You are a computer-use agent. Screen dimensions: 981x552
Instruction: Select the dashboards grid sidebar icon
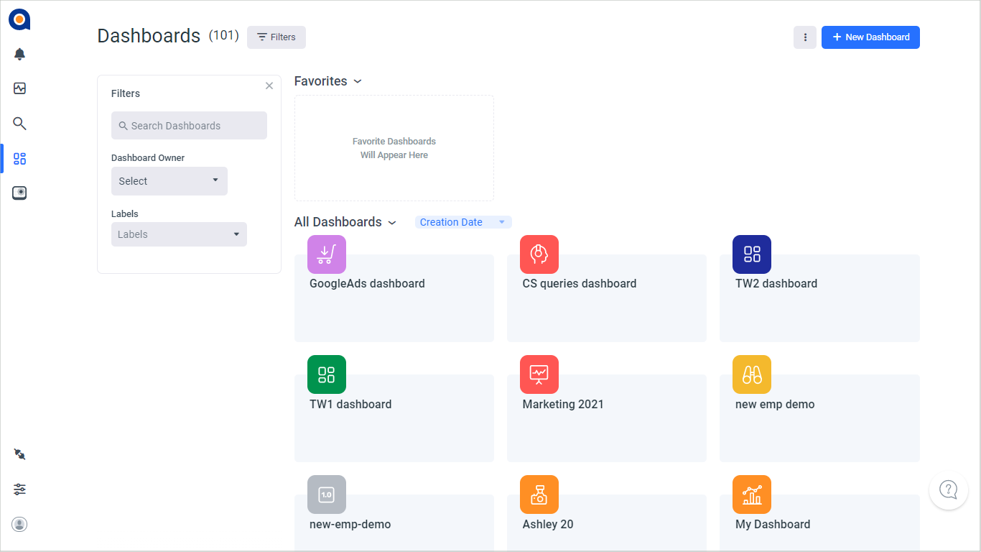pos(19,158)
